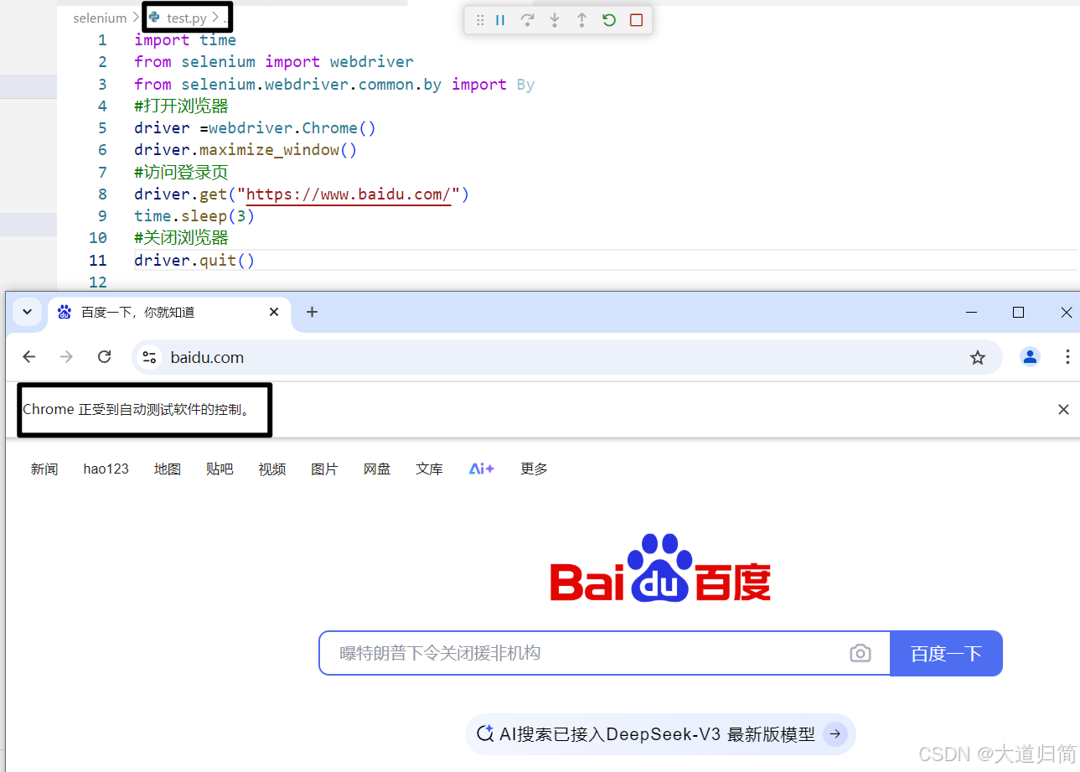Click the debug Step Over icon

[527, 20]
